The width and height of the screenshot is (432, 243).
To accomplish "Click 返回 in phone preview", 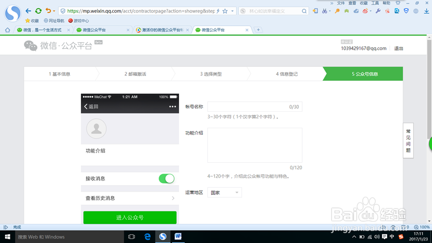I will coord(91,107).
